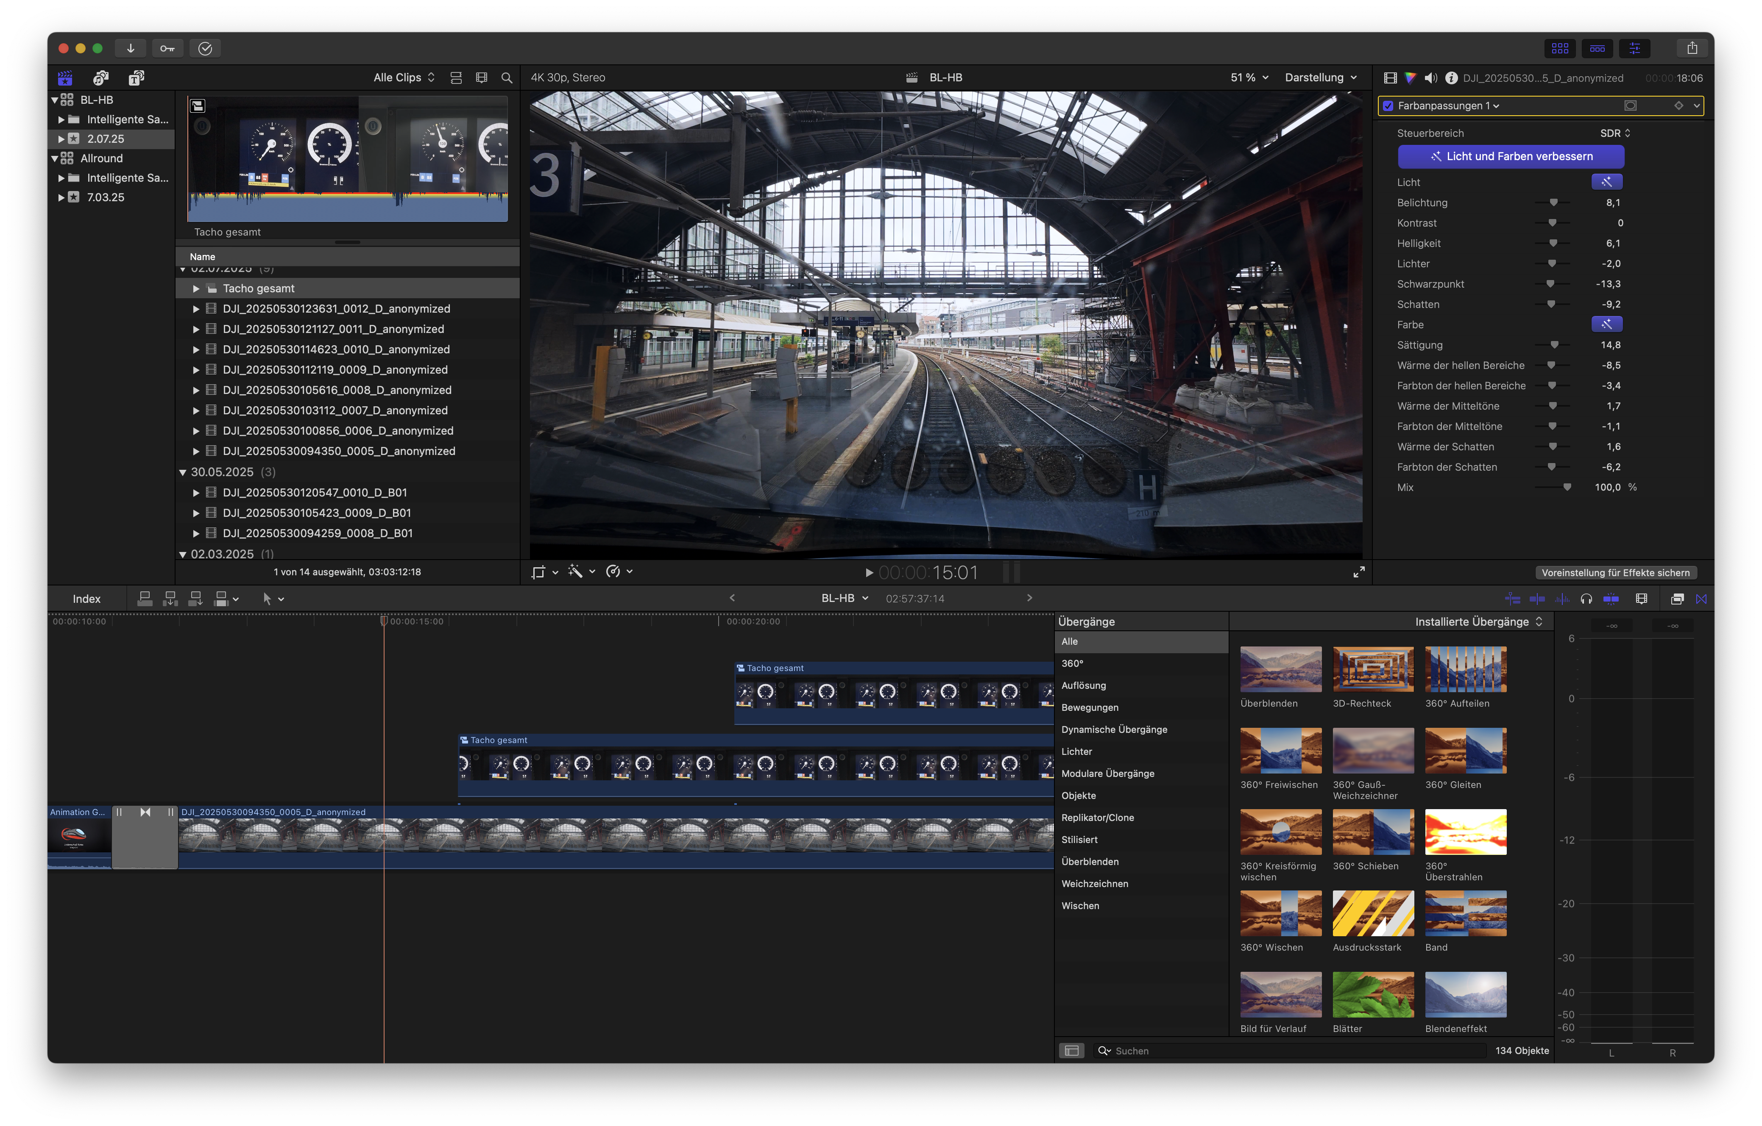Click the import media arrow icon
Viewport: 1762px width, 1126px height.
[130, 48]
